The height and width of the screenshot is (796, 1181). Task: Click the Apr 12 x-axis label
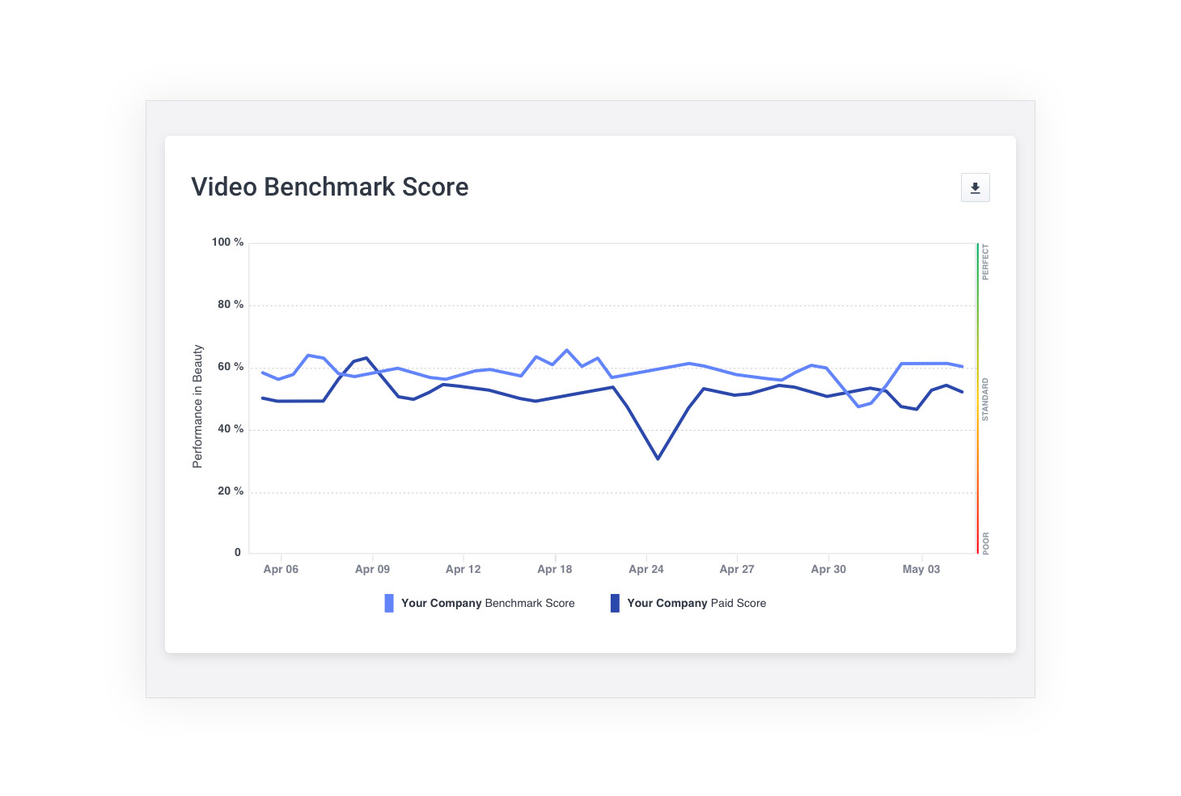[x=463, y=569]
